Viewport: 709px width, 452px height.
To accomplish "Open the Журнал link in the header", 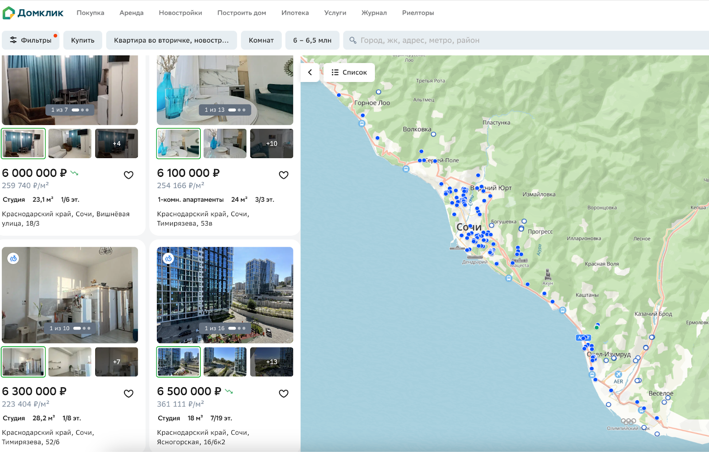I will 374,13.
